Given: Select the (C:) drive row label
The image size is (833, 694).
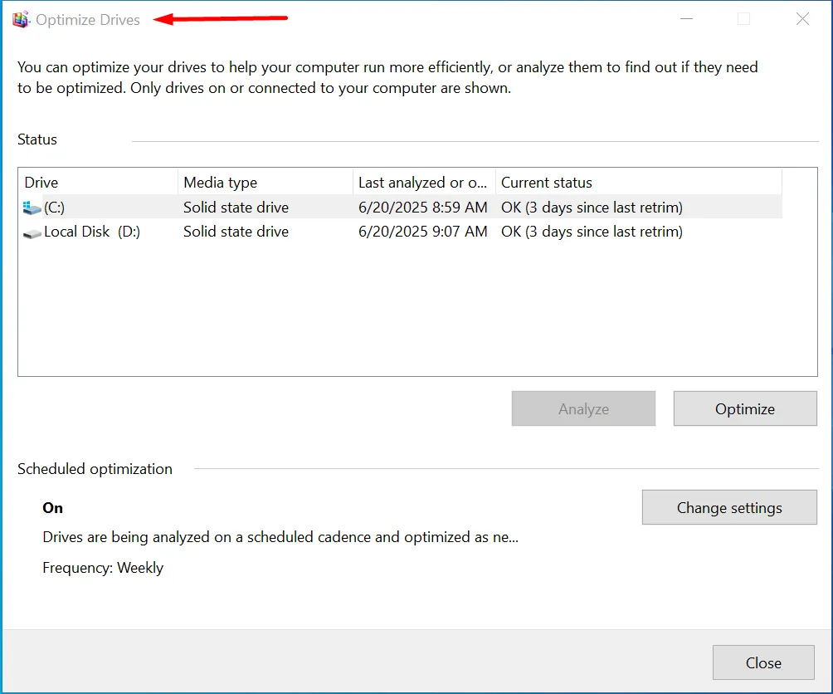Looking at the screenshot, I should click(55, 208).
